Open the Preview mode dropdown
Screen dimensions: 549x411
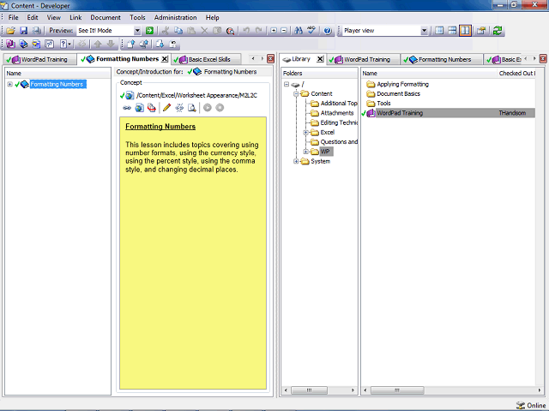137,31
